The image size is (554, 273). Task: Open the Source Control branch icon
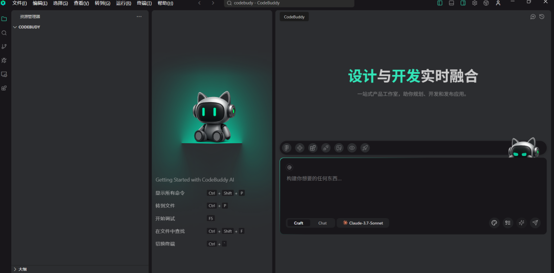(x=4, y=46)
